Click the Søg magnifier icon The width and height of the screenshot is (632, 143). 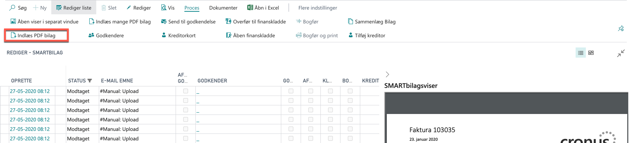pyautogui.click(x=12, y=8)
